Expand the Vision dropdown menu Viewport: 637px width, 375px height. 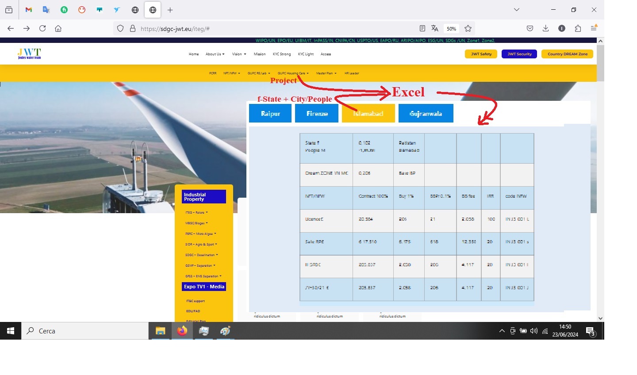(x=239, y=54)
